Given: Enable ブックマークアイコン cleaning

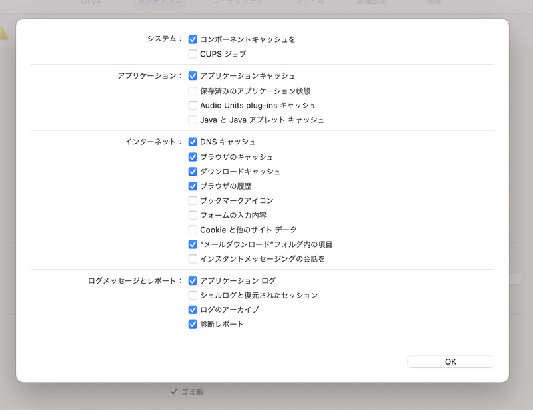Looking at the screenshot, I should click(x=193, y=200).
